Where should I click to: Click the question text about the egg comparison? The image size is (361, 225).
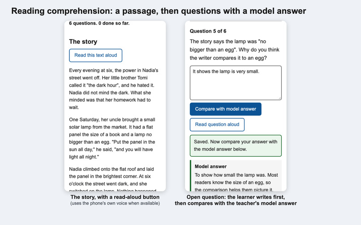point(234,50)
